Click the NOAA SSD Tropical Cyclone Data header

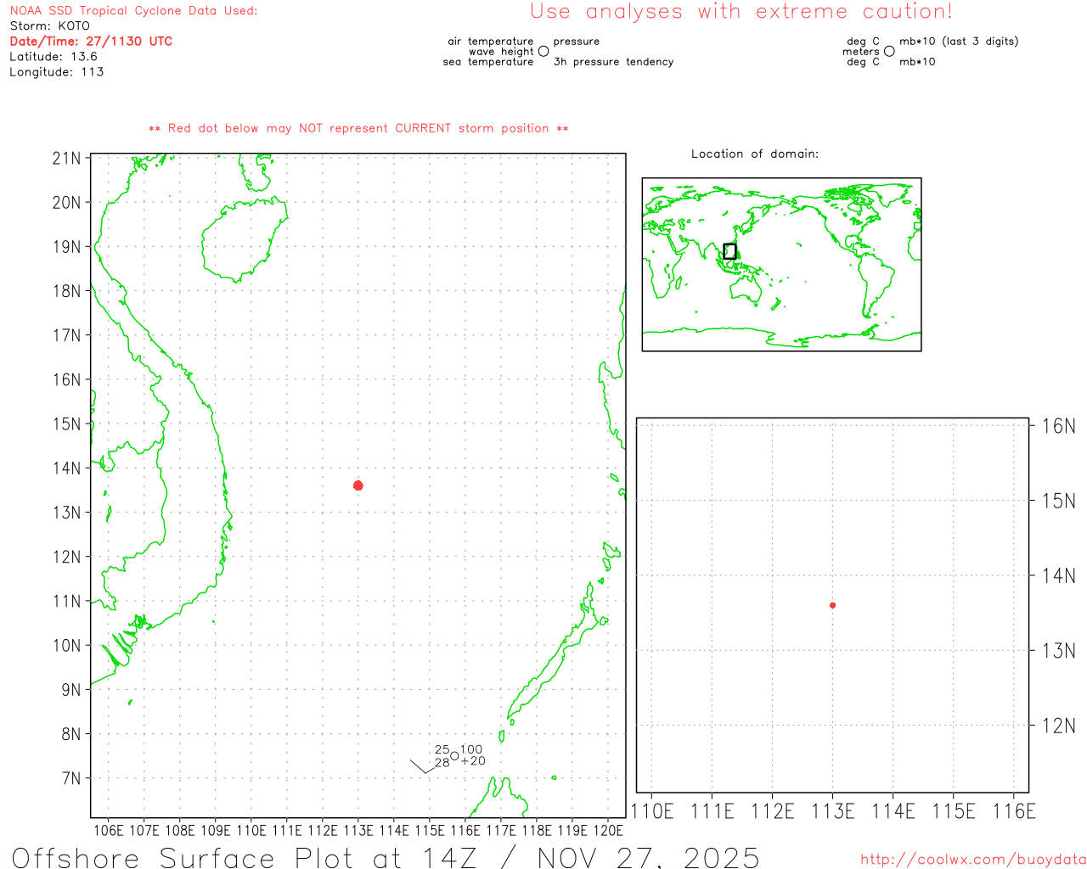[133, 11]
